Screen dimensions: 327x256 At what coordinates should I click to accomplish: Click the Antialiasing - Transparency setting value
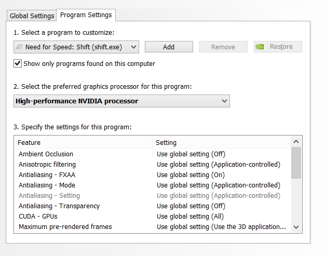[191, 206]
